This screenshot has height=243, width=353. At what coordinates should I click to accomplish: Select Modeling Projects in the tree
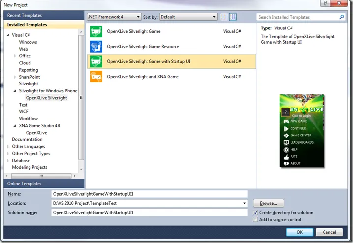click(x=29, y=167)
